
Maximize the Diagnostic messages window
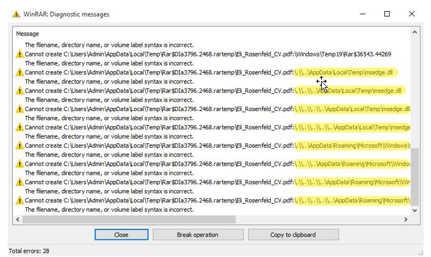[x=387, y=14]
